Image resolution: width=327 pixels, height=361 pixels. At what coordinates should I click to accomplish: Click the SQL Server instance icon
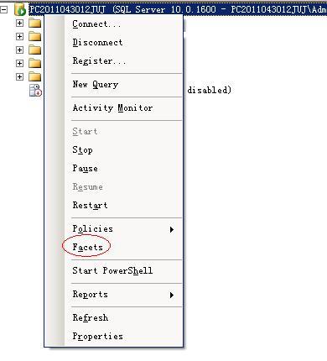pyautogui.click(x=20, y=9)
